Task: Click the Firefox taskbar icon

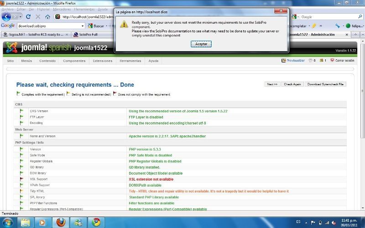Action: (61, 223)
